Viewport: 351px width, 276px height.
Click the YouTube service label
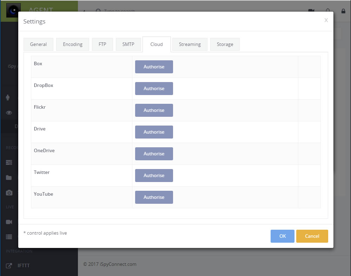(44, 194)
